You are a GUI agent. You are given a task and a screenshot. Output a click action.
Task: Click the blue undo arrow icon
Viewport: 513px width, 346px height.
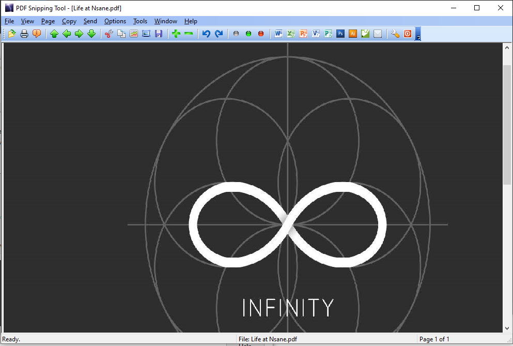206,34
